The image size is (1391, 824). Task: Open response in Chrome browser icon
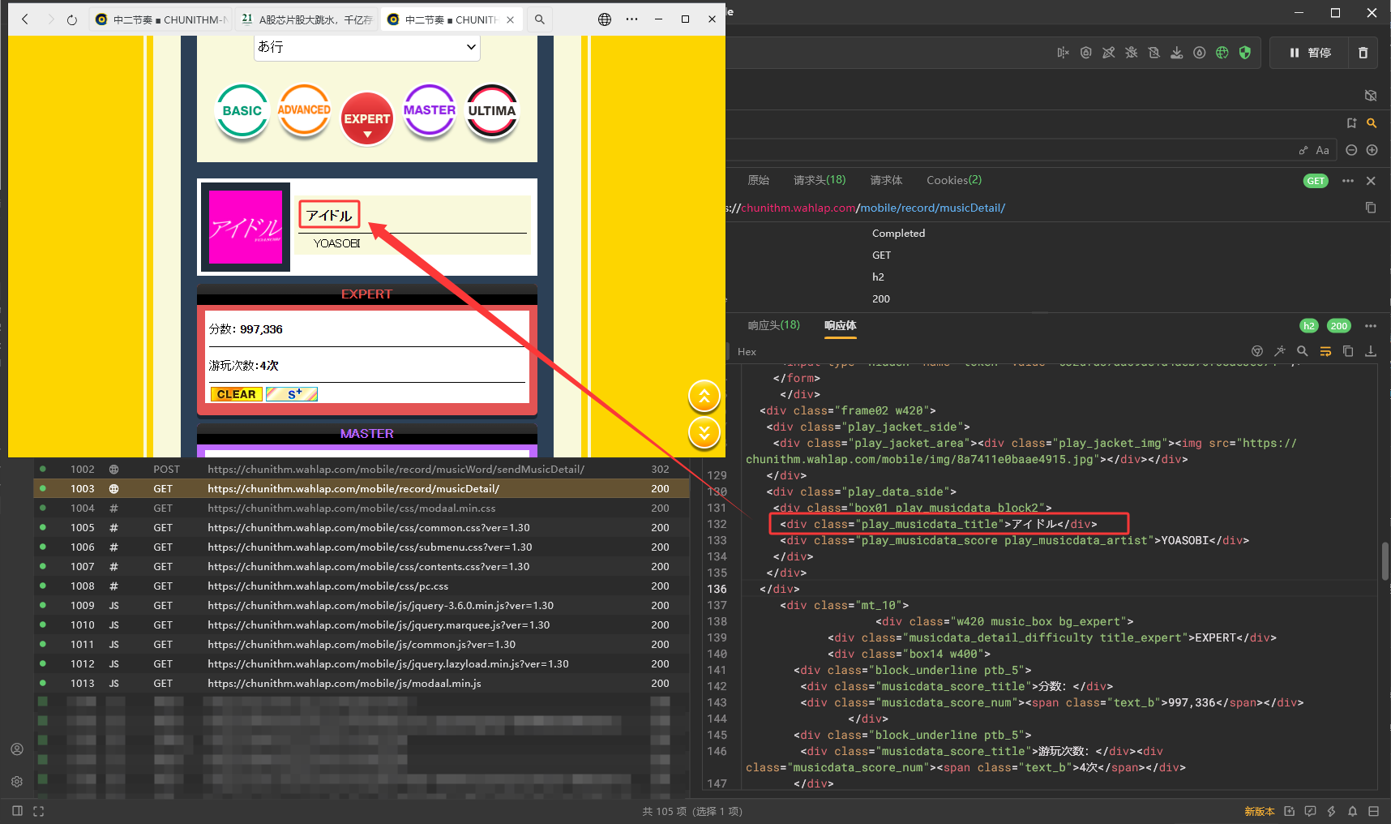point(1257,351)
